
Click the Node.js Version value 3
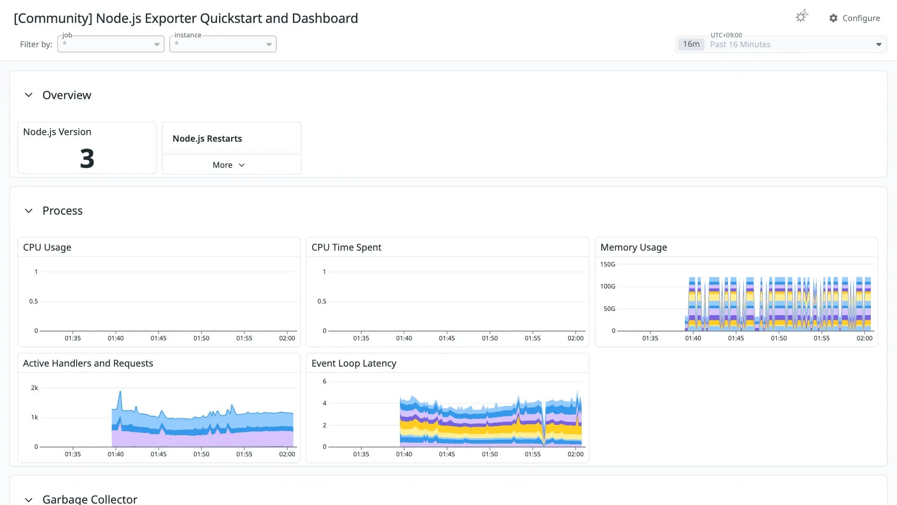coord(87,158)
